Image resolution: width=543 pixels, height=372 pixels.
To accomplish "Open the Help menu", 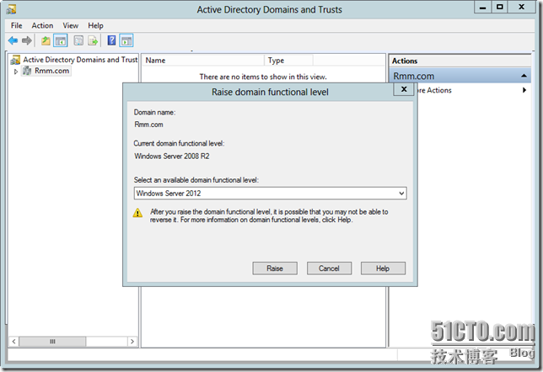I will tap(95, 25).
